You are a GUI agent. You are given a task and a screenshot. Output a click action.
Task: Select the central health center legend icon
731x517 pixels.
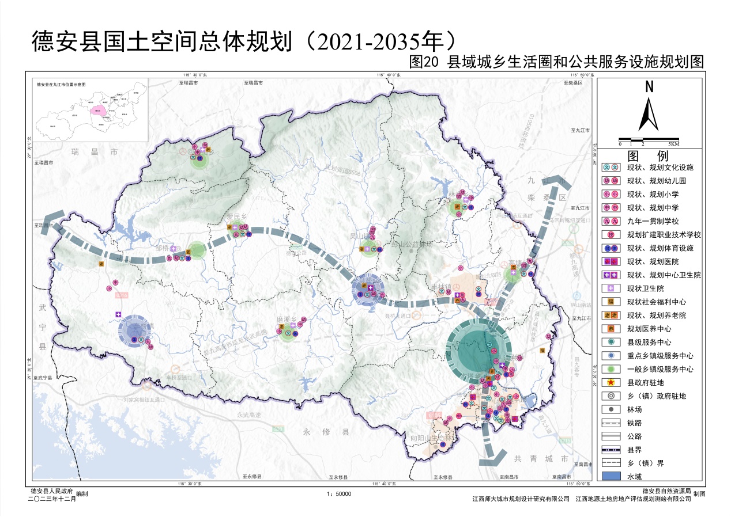[x=611, y=275]
